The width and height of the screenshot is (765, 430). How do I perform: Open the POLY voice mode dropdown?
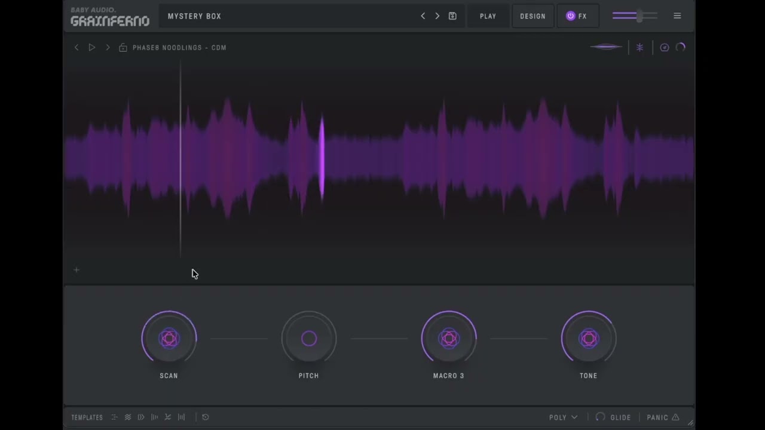(x=563, y=417)
